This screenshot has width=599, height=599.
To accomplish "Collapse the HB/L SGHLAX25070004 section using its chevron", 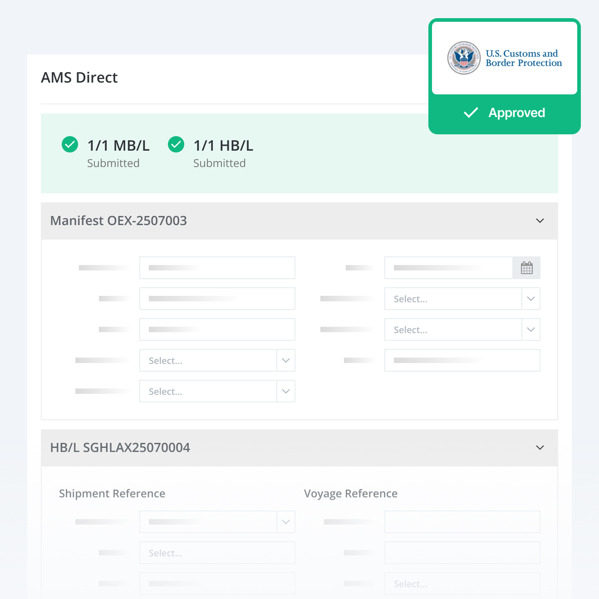I will coord(540,448).
